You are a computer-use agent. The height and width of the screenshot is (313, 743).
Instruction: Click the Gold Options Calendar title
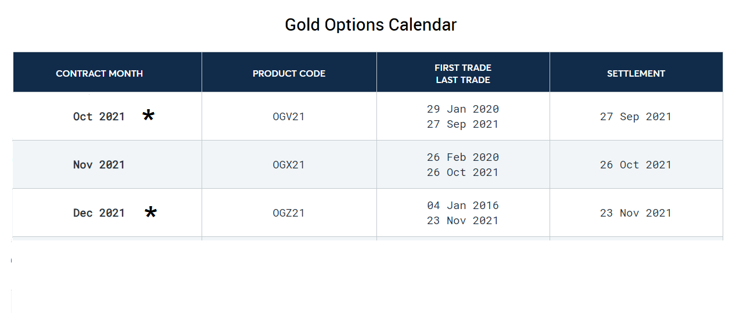(371, 25)
